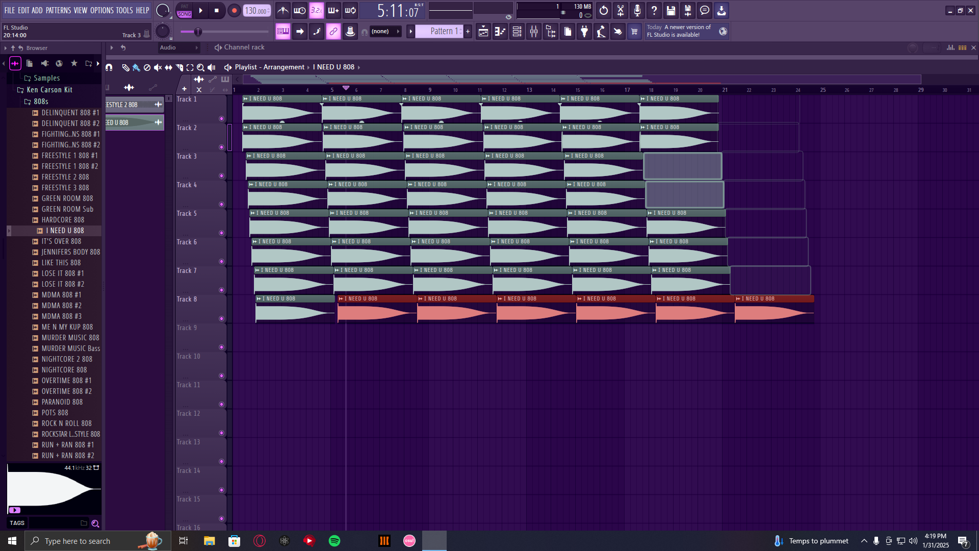This screenshot has height=551, width=979.
Task: Click the master pitch knob
Action: (x=162, y=31)
